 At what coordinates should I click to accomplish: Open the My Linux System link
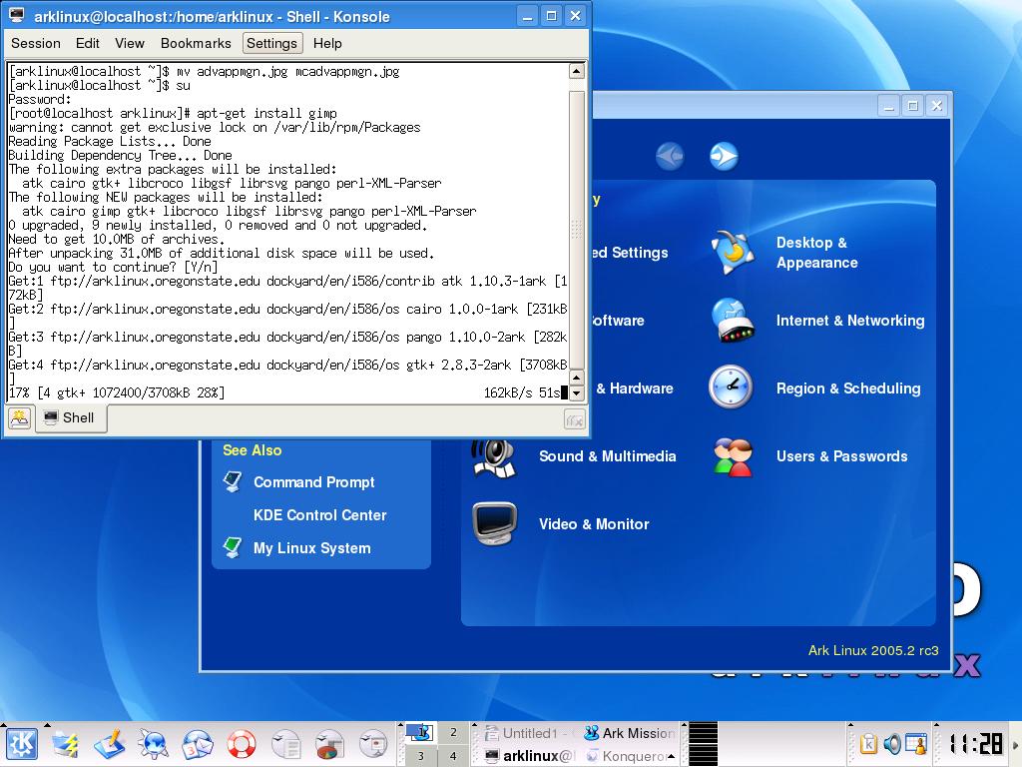pyautogui.click(x=312, y=548)
